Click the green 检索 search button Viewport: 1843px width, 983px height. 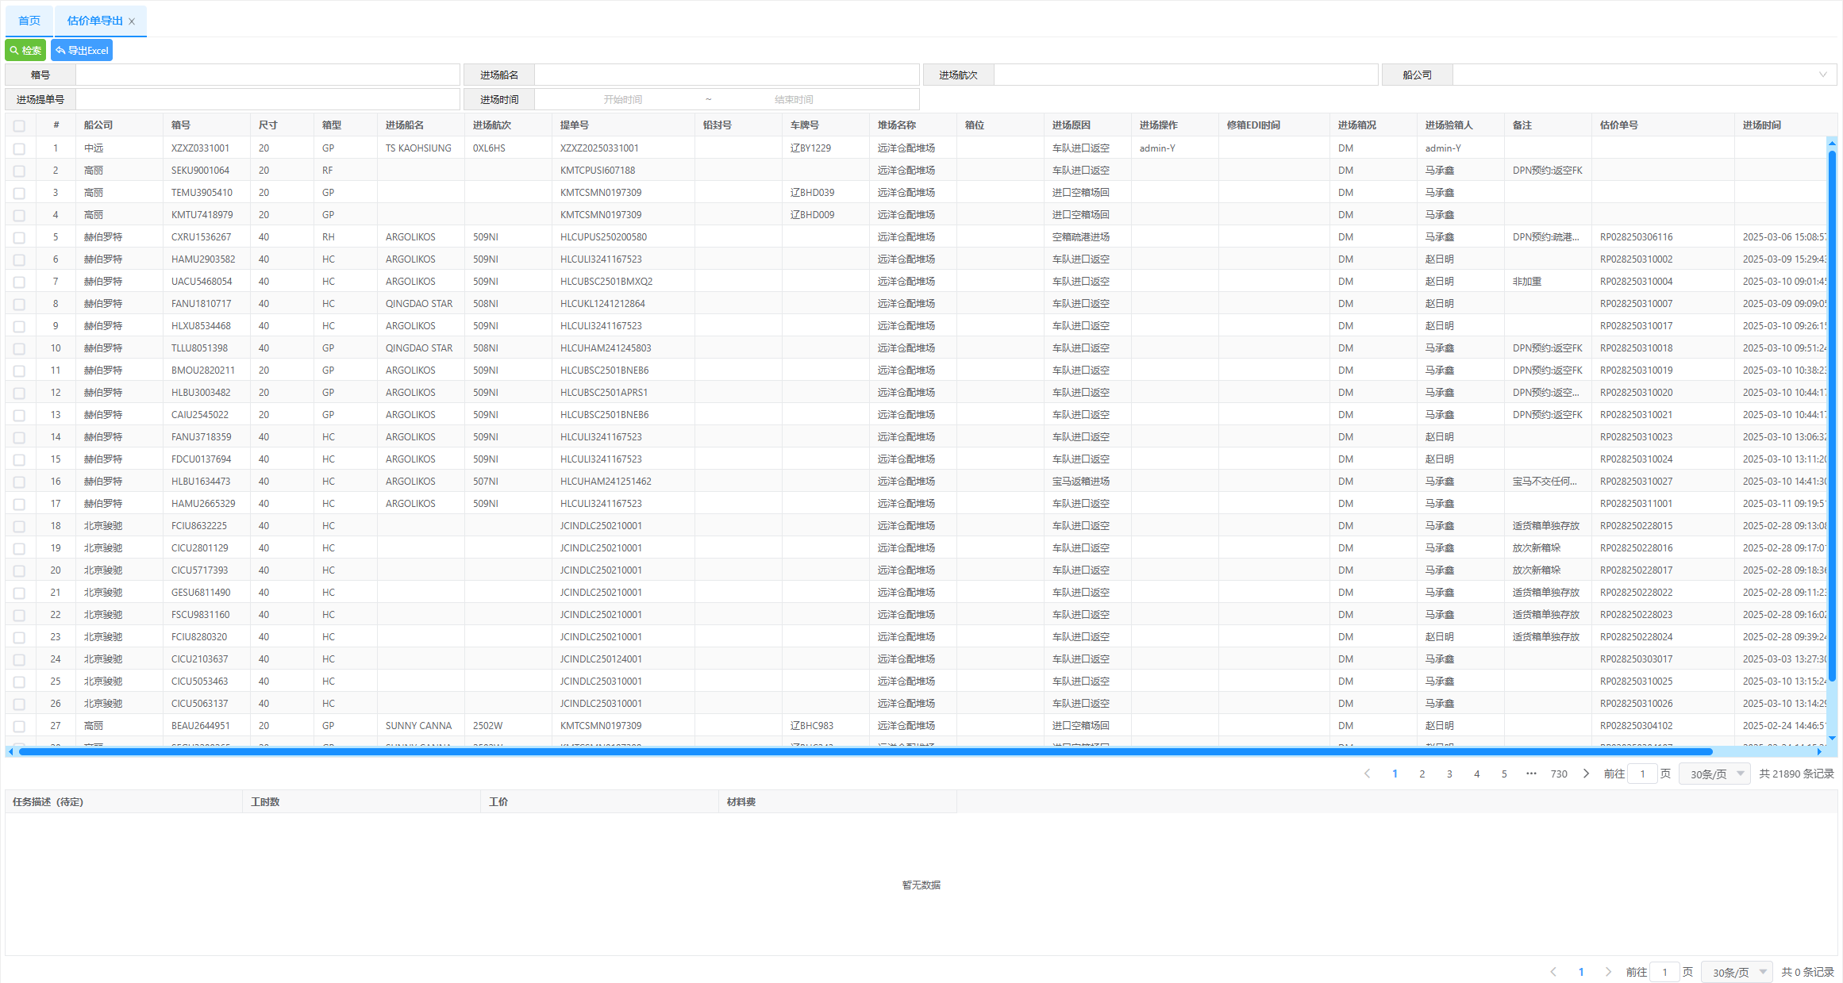[x=25, y=50]
